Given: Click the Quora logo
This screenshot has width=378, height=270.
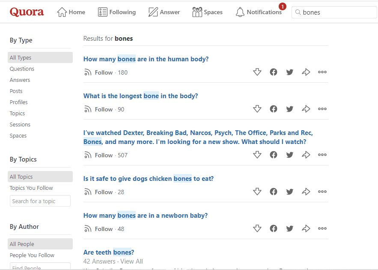Looking at the screenshot, I should (27, 12).
